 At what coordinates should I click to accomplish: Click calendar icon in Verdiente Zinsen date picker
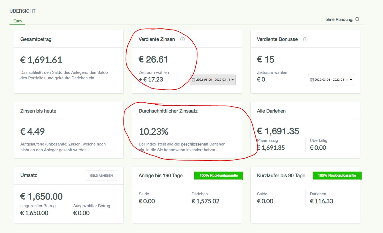tap(193, 80)
